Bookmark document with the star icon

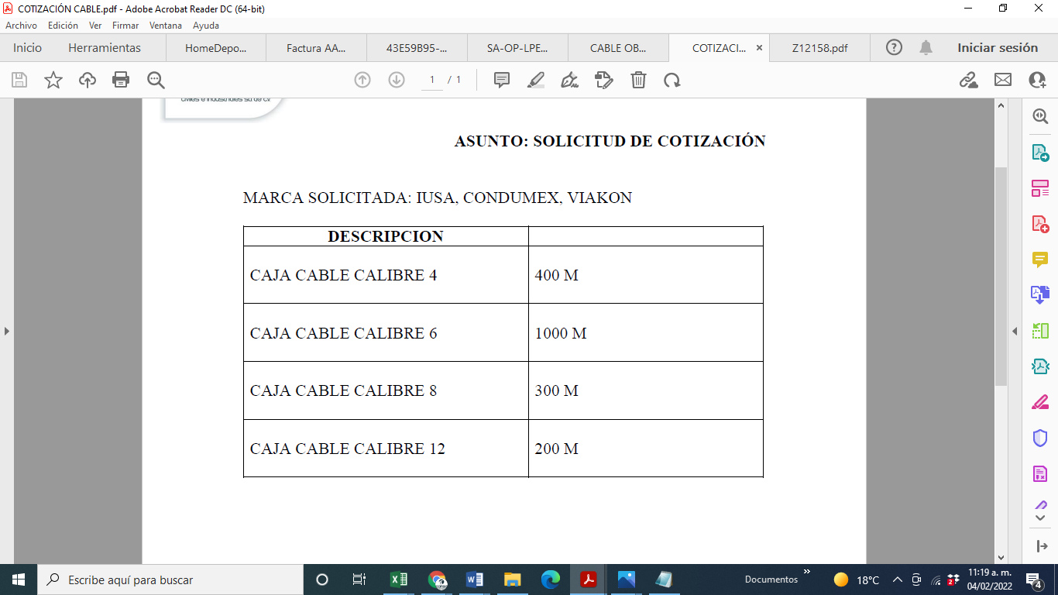(53, 80)
